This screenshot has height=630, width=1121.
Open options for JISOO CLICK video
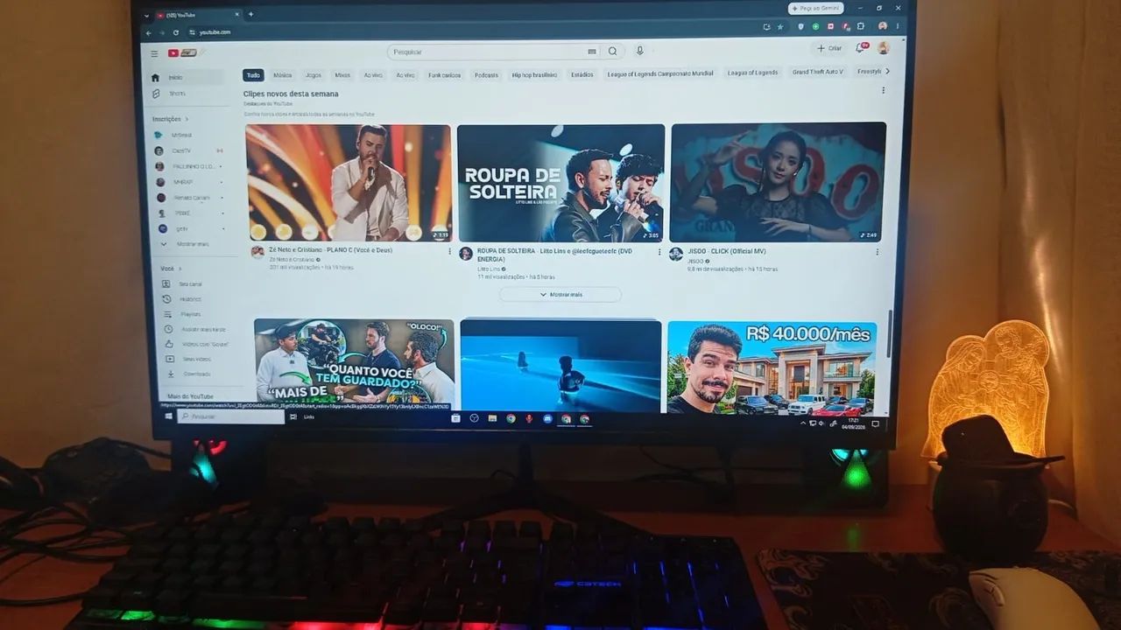coord(877,252)
